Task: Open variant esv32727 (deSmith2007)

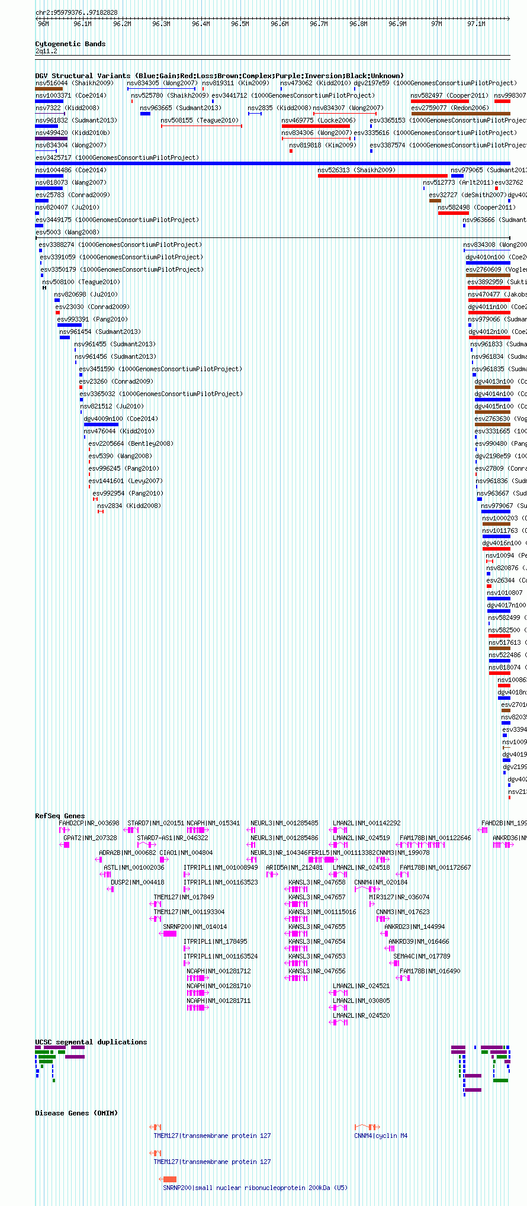Action: pos(468,195)
